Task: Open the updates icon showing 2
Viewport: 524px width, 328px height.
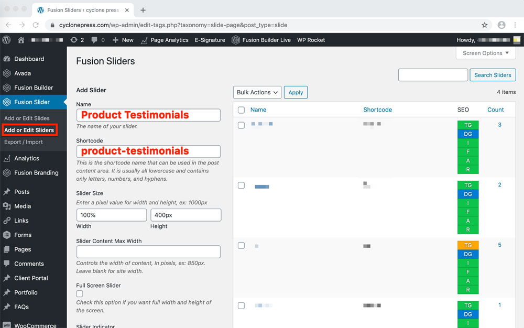Action: click(73, 40)
